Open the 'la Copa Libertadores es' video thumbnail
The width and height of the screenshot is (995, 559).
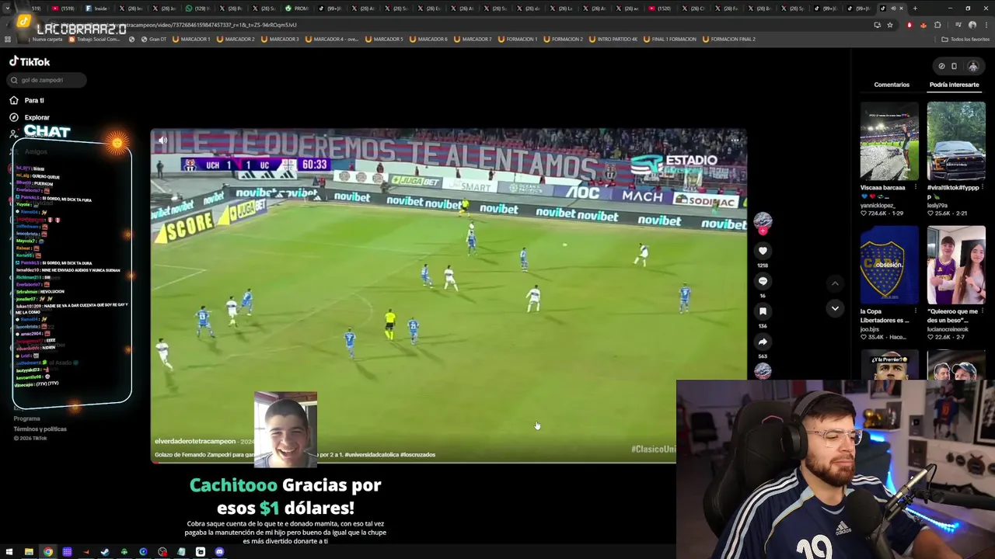tap(889, 266)
